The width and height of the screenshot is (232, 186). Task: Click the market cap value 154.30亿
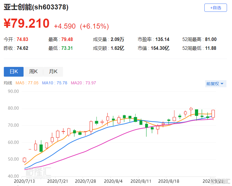click(x=160, y=48)
